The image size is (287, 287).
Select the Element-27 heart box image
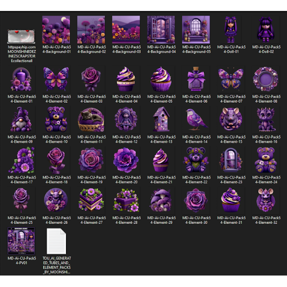click(x=91, y=200)
